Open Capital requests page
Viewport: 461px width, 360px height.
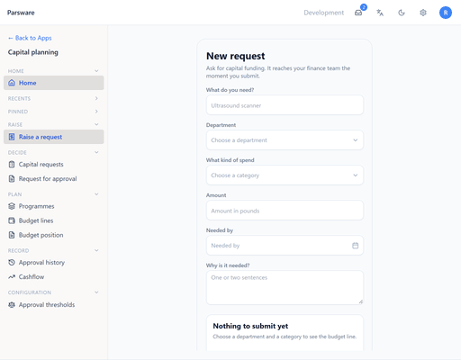(54, 165)
